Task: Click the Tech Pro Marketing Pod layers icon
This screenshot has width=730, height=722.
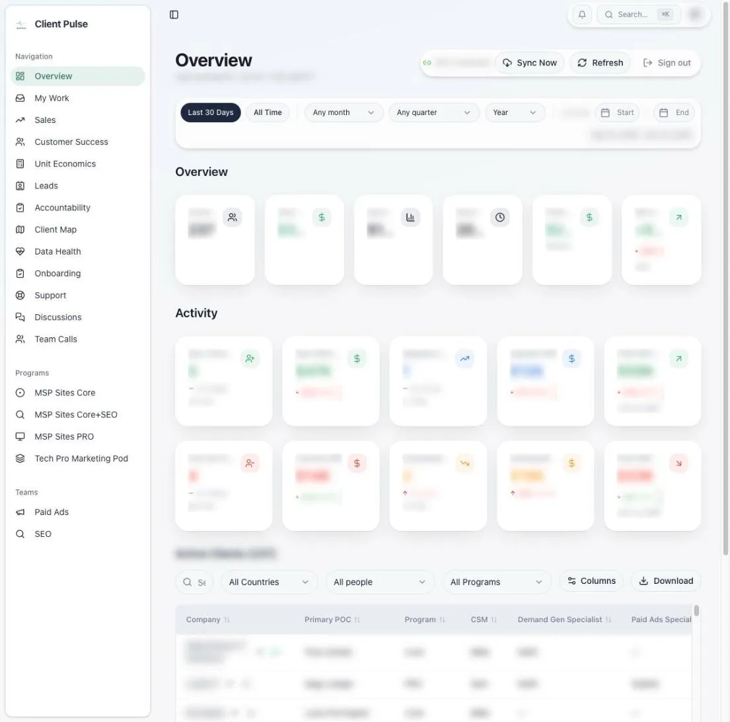Action: (20, 458)
